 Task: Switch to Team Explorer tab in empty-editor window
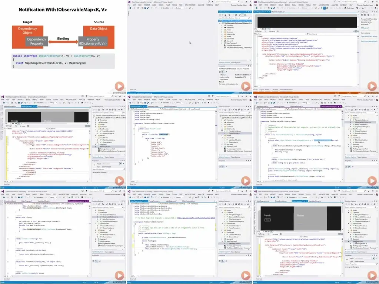[236, 62]
